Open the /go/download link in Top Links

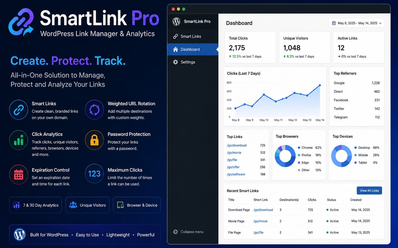coord(237,145)
